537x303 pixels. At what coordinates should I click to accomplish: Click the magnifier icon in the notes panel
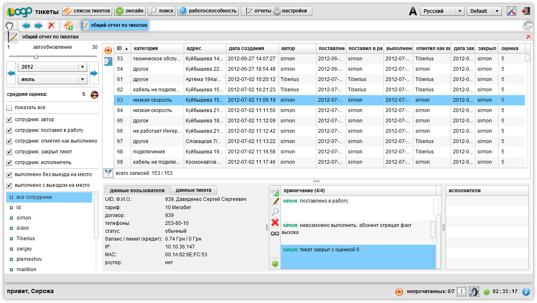tap(275, 212)
